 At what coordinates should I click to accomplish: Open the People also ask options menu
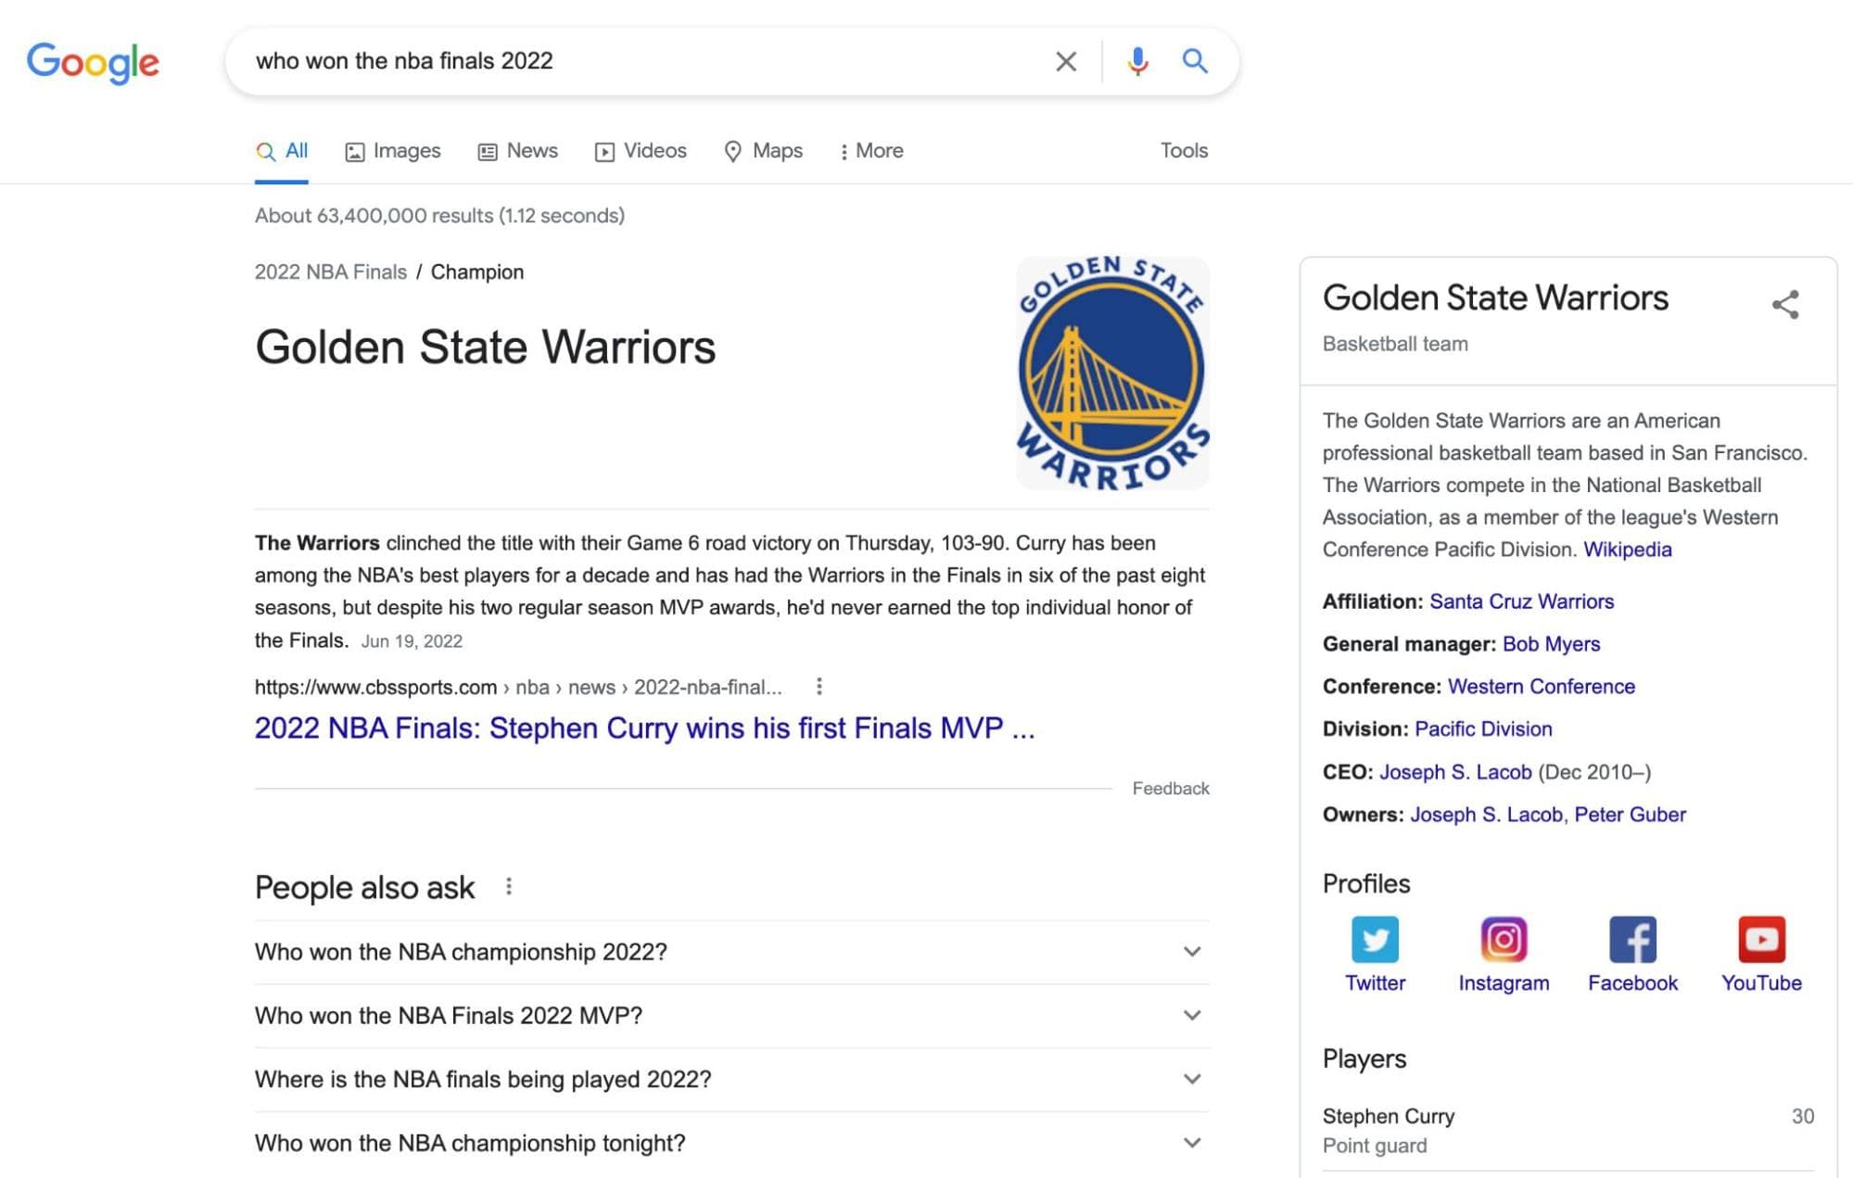pos(508,887)
